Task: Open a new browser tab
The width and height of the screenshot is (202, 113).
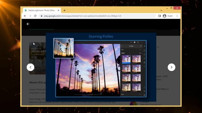Action: pos(64,10)
